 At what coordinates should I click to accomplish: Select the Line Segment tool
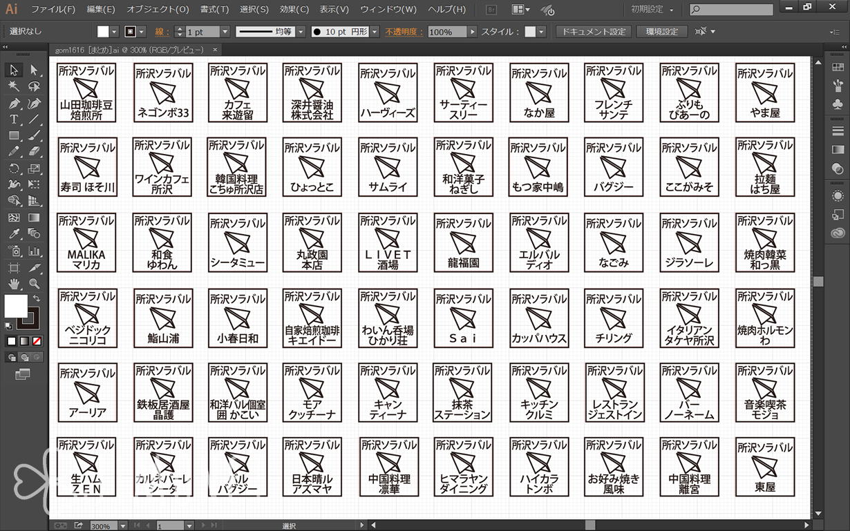(34, 119)
